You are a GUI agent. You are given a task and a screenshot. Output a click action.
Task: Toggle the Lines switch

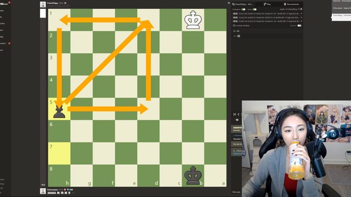[254, 9]
